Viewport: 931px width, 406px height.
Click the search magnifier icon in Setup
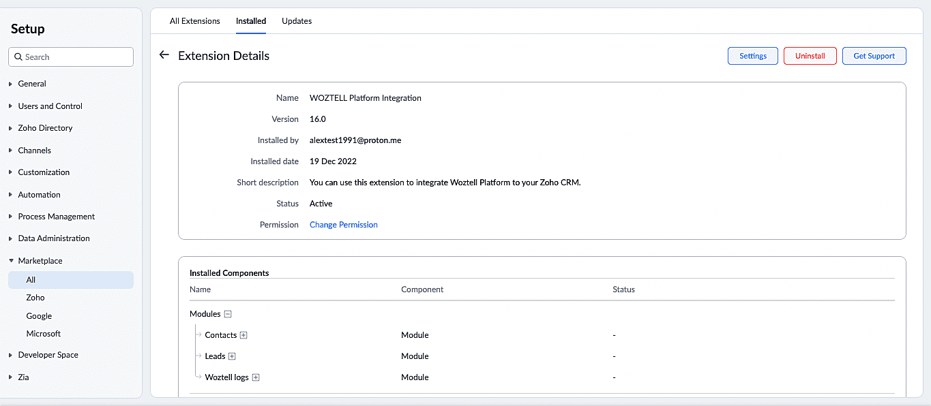[x=18, y=57]
